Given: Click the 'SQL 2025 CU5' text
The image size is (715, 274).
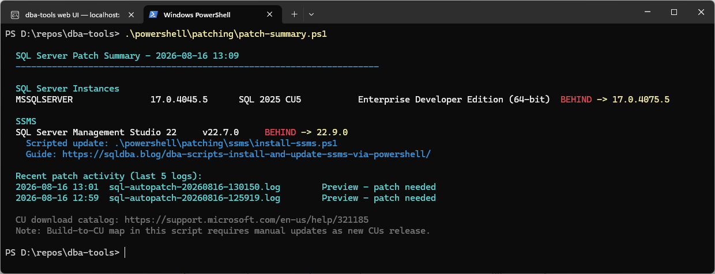Looking at the screenshot, I should tap(270, 100).
